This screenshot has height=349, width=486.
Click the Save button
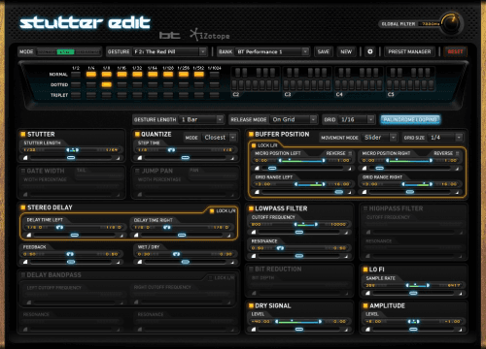[x=324, y=51]
